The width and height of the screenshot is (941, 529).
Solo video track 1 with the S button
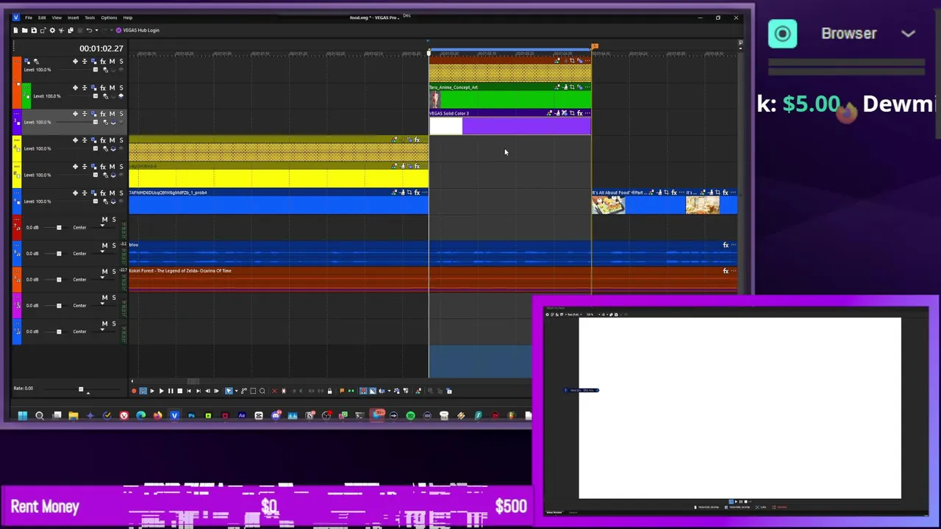pyautogui.click(x=121, y=62)
